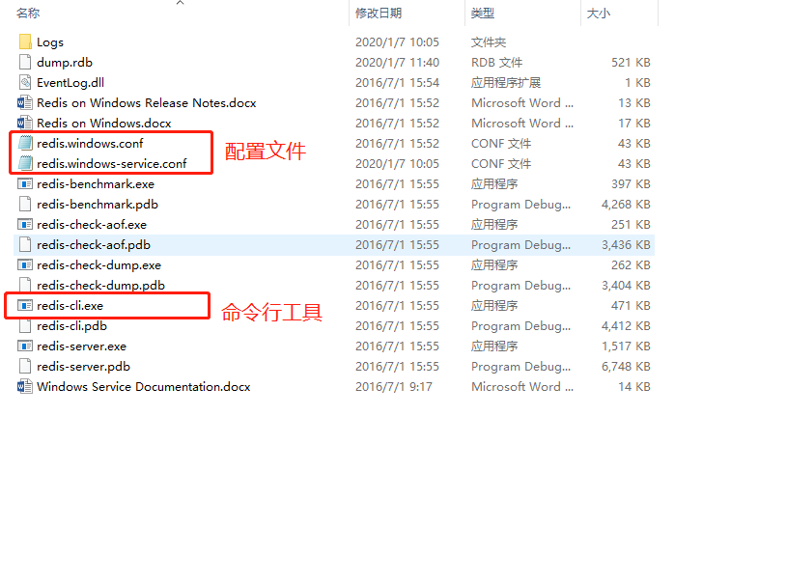This screenshot has width=787, height=582.
Task: Click the redis-check-aof.pdb file icon
Action: 25,245
